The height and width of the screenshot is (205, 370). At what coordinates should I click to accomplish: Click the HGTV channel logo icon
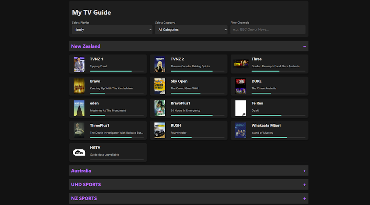coord(79,153)
